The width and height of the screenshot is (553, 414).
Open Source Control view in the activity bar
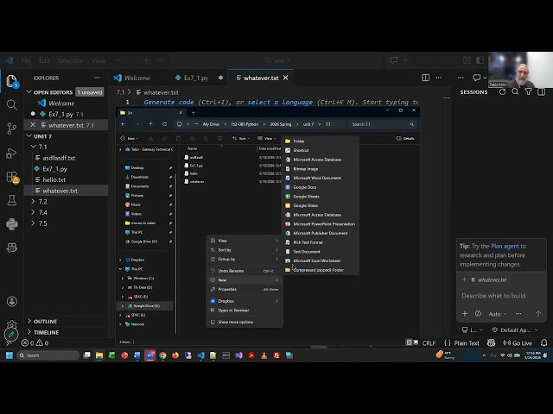[11, 129]
